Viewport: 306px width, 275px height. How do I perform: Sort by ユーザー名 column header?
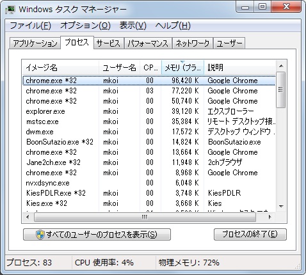[x=119, y=68]
